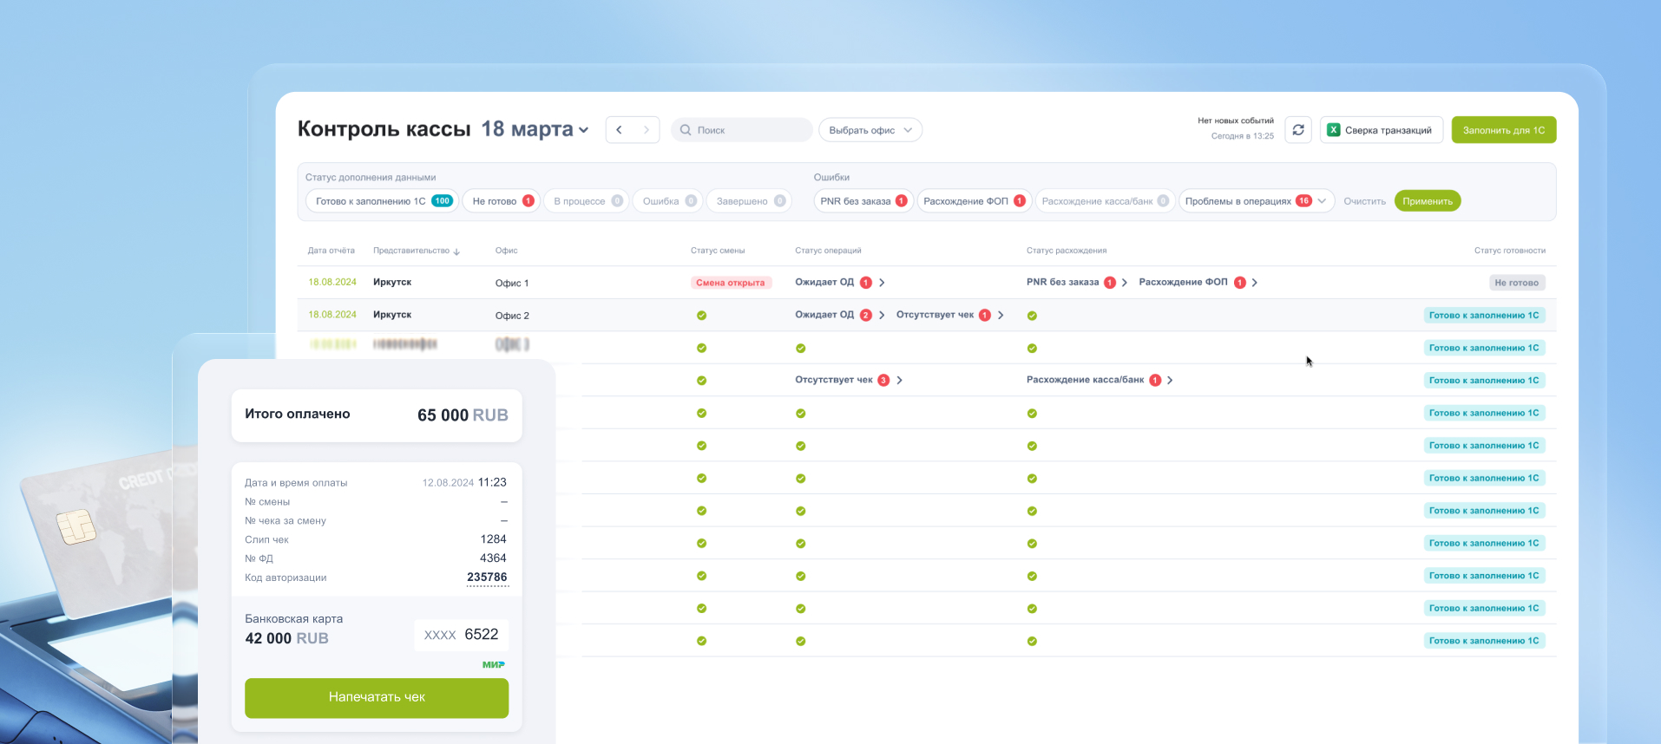Click the search magnifier icon

[686, 130]
